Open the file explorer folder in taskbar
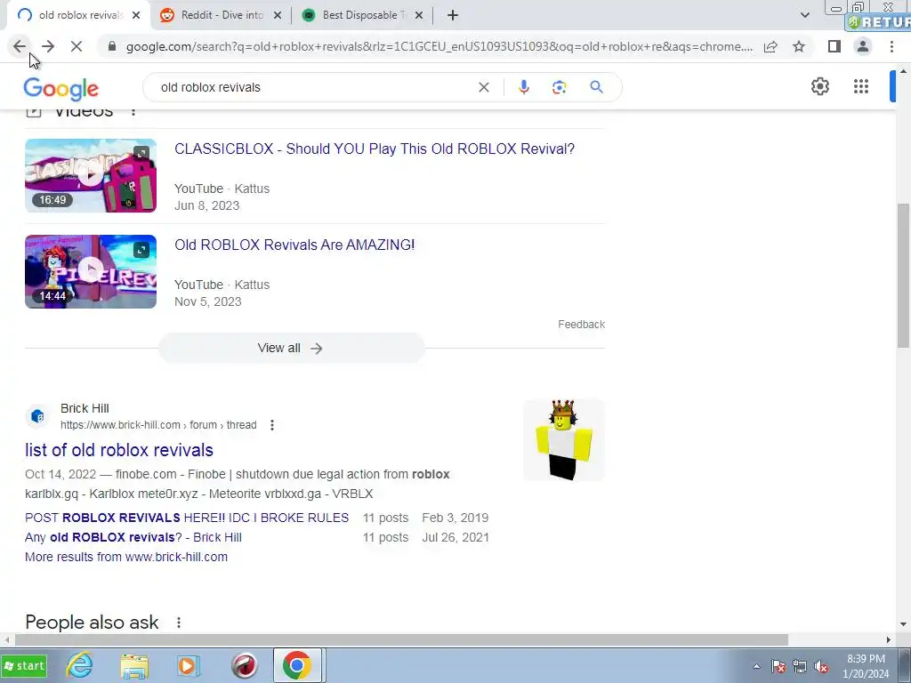 click(x=134, y=665)
